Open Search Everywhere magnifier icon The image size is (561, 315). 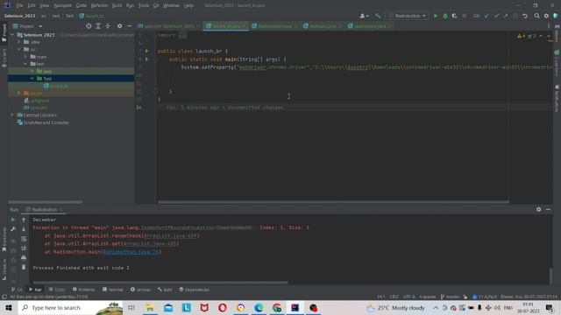click(x=536, y=16)
